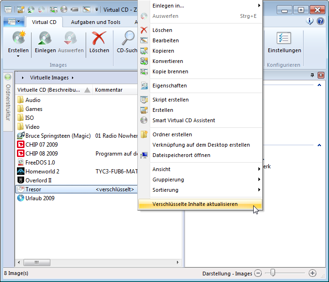
Task: Click the blue question mark help icon
Action: click(321, 21)
